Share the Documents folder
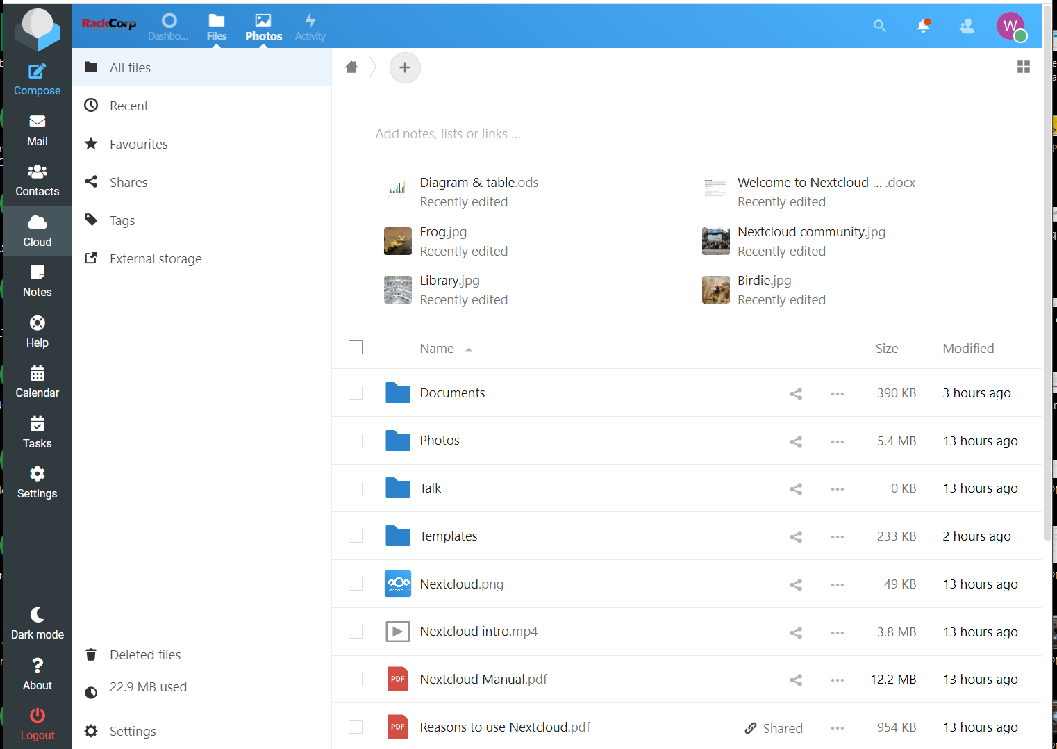The image size is (1057, 749). [796, 394]
